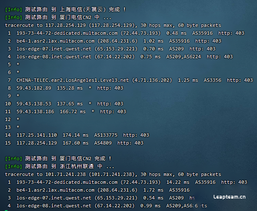Select 'be4-1.asr2.lax.multacom.com' beside 1.72 ms
This screenshot has width=257, height=211.
pos(56,190)
